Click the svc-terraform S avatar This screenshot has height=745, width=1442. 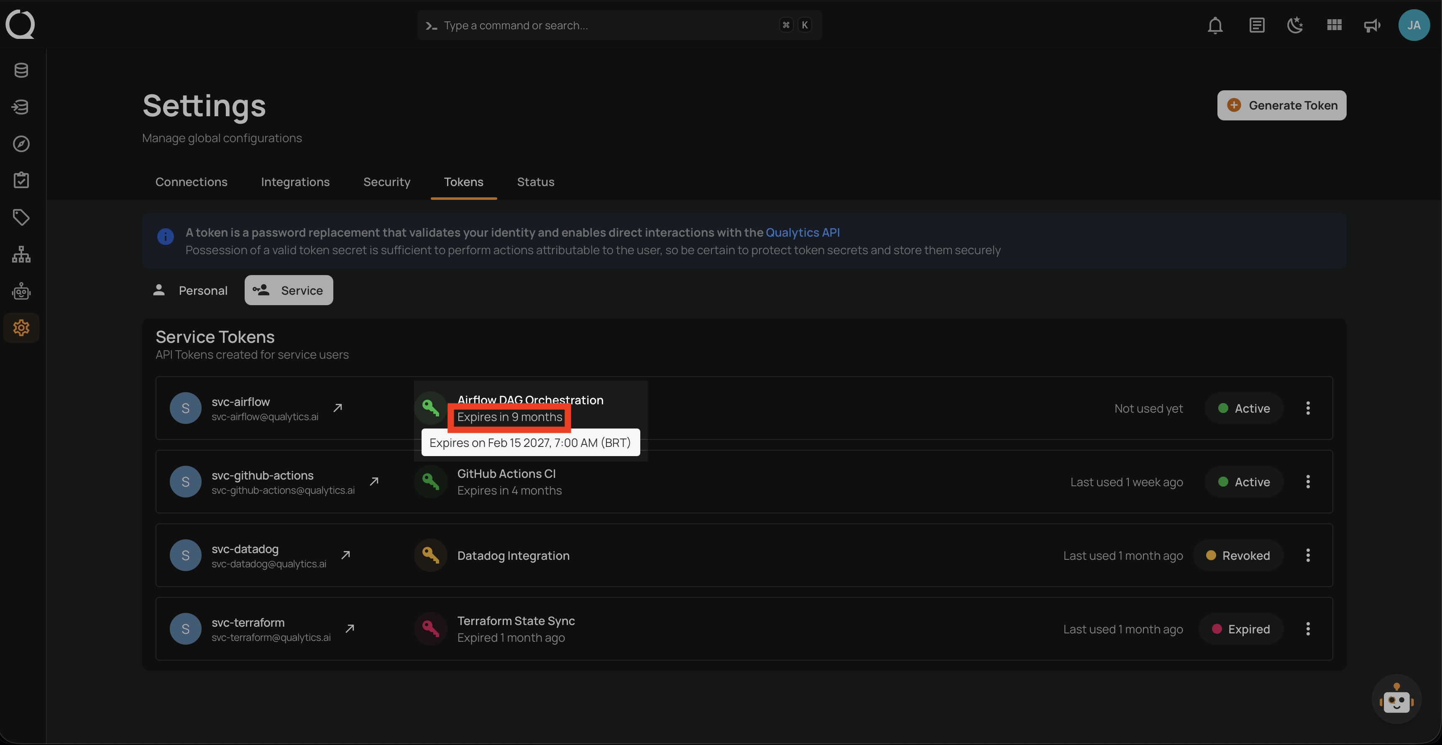tap(185, 629)
